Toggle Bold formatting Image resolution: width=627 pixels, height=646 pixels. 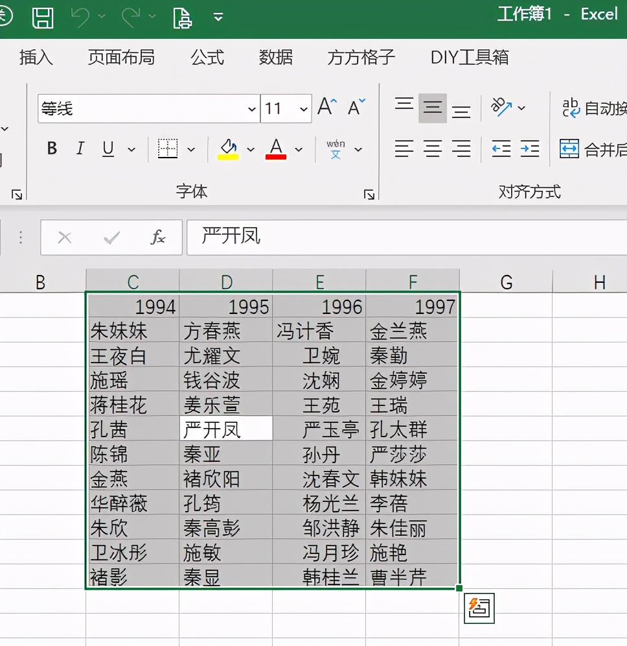(x=51, y=148)
